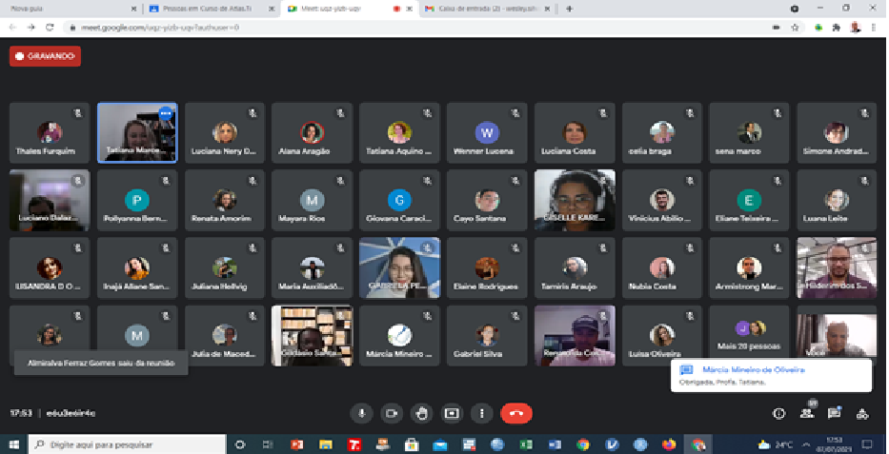The image size is (889, 454).
Task: Open the meeting details info icon
Action: pyautogui.click(x=778, y=413)
